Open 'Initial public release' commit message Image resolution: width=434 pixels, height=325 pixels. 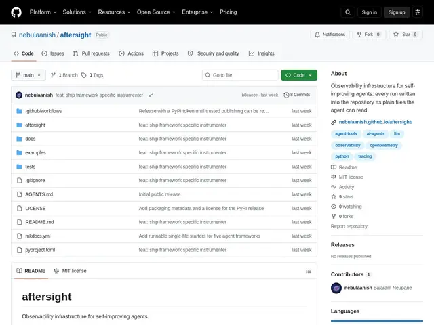[x=160, y=194]
